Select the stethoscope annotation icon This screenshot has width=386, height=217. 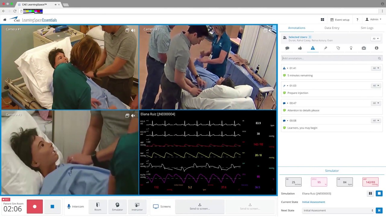(338, 48)
